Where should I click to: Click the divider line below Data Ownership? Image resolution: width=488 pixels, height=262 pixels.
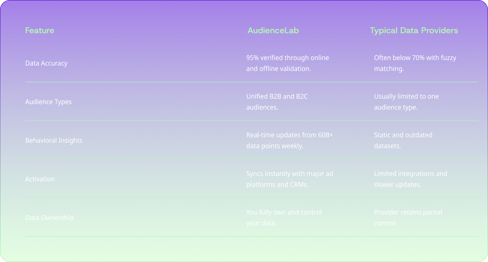[251, 236]
